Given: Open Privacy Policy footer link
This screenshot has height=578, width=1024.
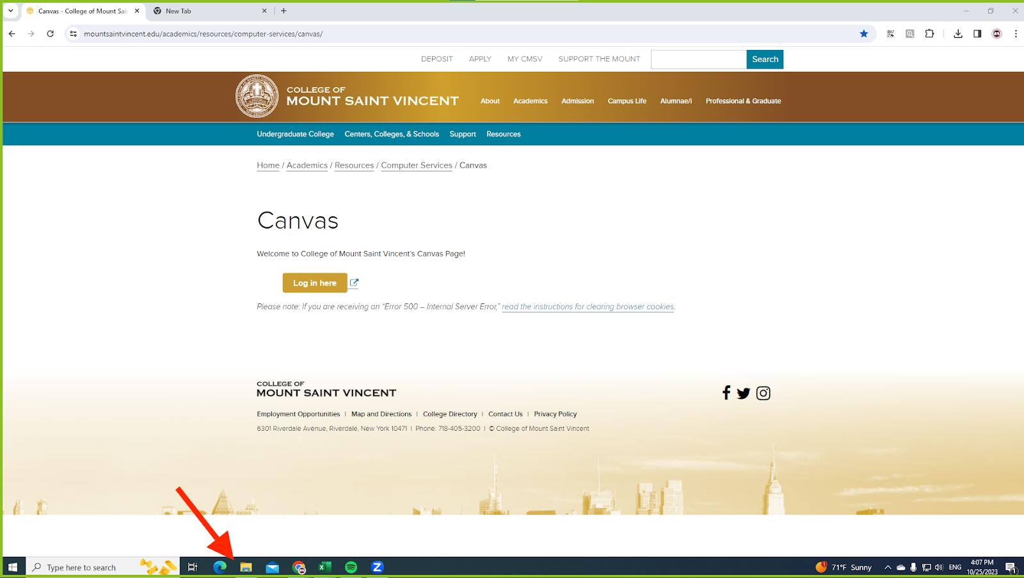Looking at the screenshot, I should tap(556, 414).
